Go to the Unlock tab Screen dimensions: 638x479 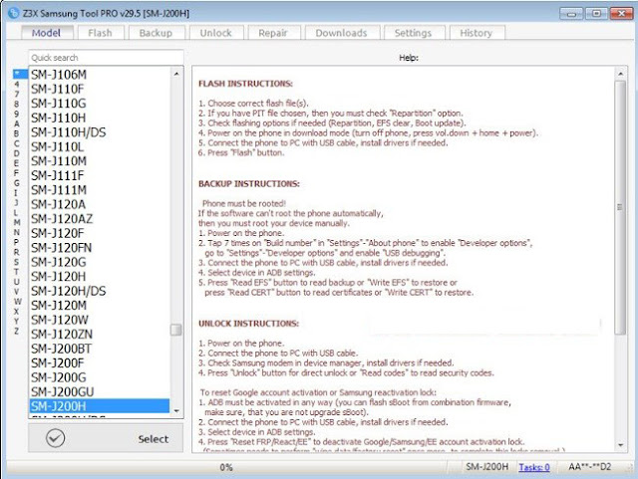pyautogui.click(x=216, y=33)
